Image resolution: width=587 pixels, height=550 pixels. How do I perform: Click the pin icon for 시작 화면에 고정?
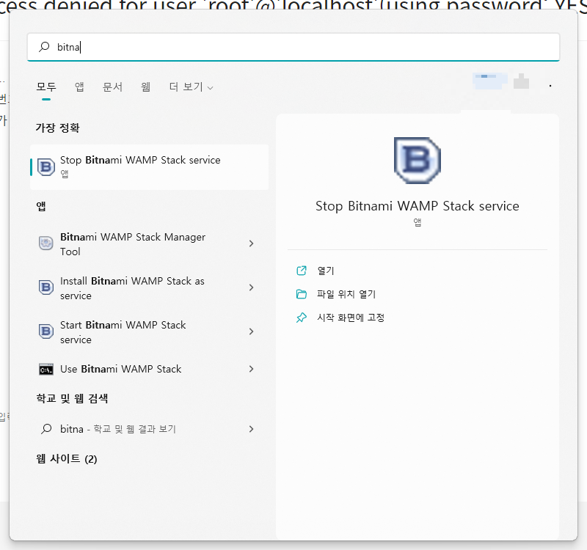coord(302,318)
